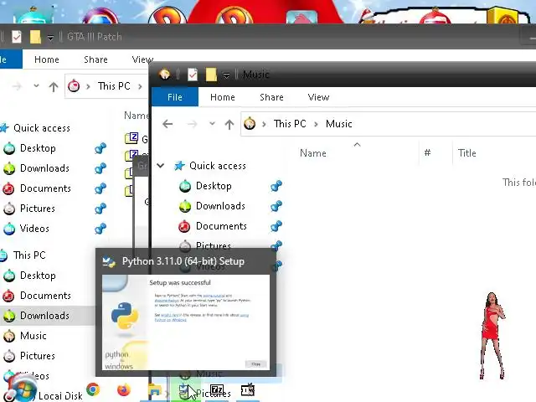Screen dimensions: 536x402
Task: Click Back arrow in Music window
Action: (x=167, y=124)
